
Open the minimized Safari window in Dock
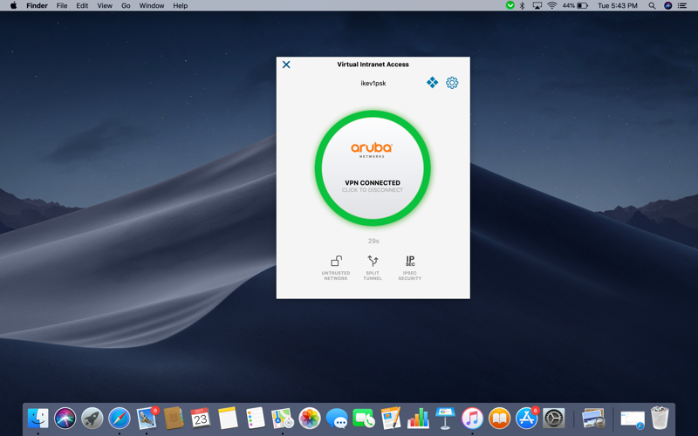pyautogui.click(x=633, y=419)
